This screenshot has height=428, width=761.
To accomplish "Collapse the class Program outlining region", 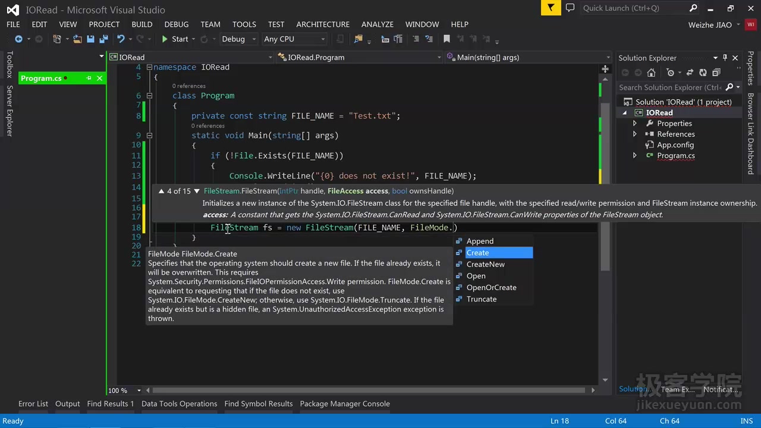I will (x=149, y=96).
